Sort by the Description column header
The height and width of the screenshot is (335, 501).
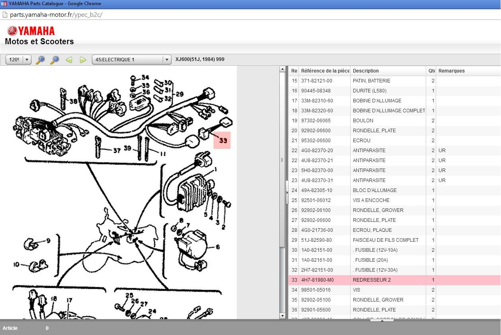click(x=388, y=71)
